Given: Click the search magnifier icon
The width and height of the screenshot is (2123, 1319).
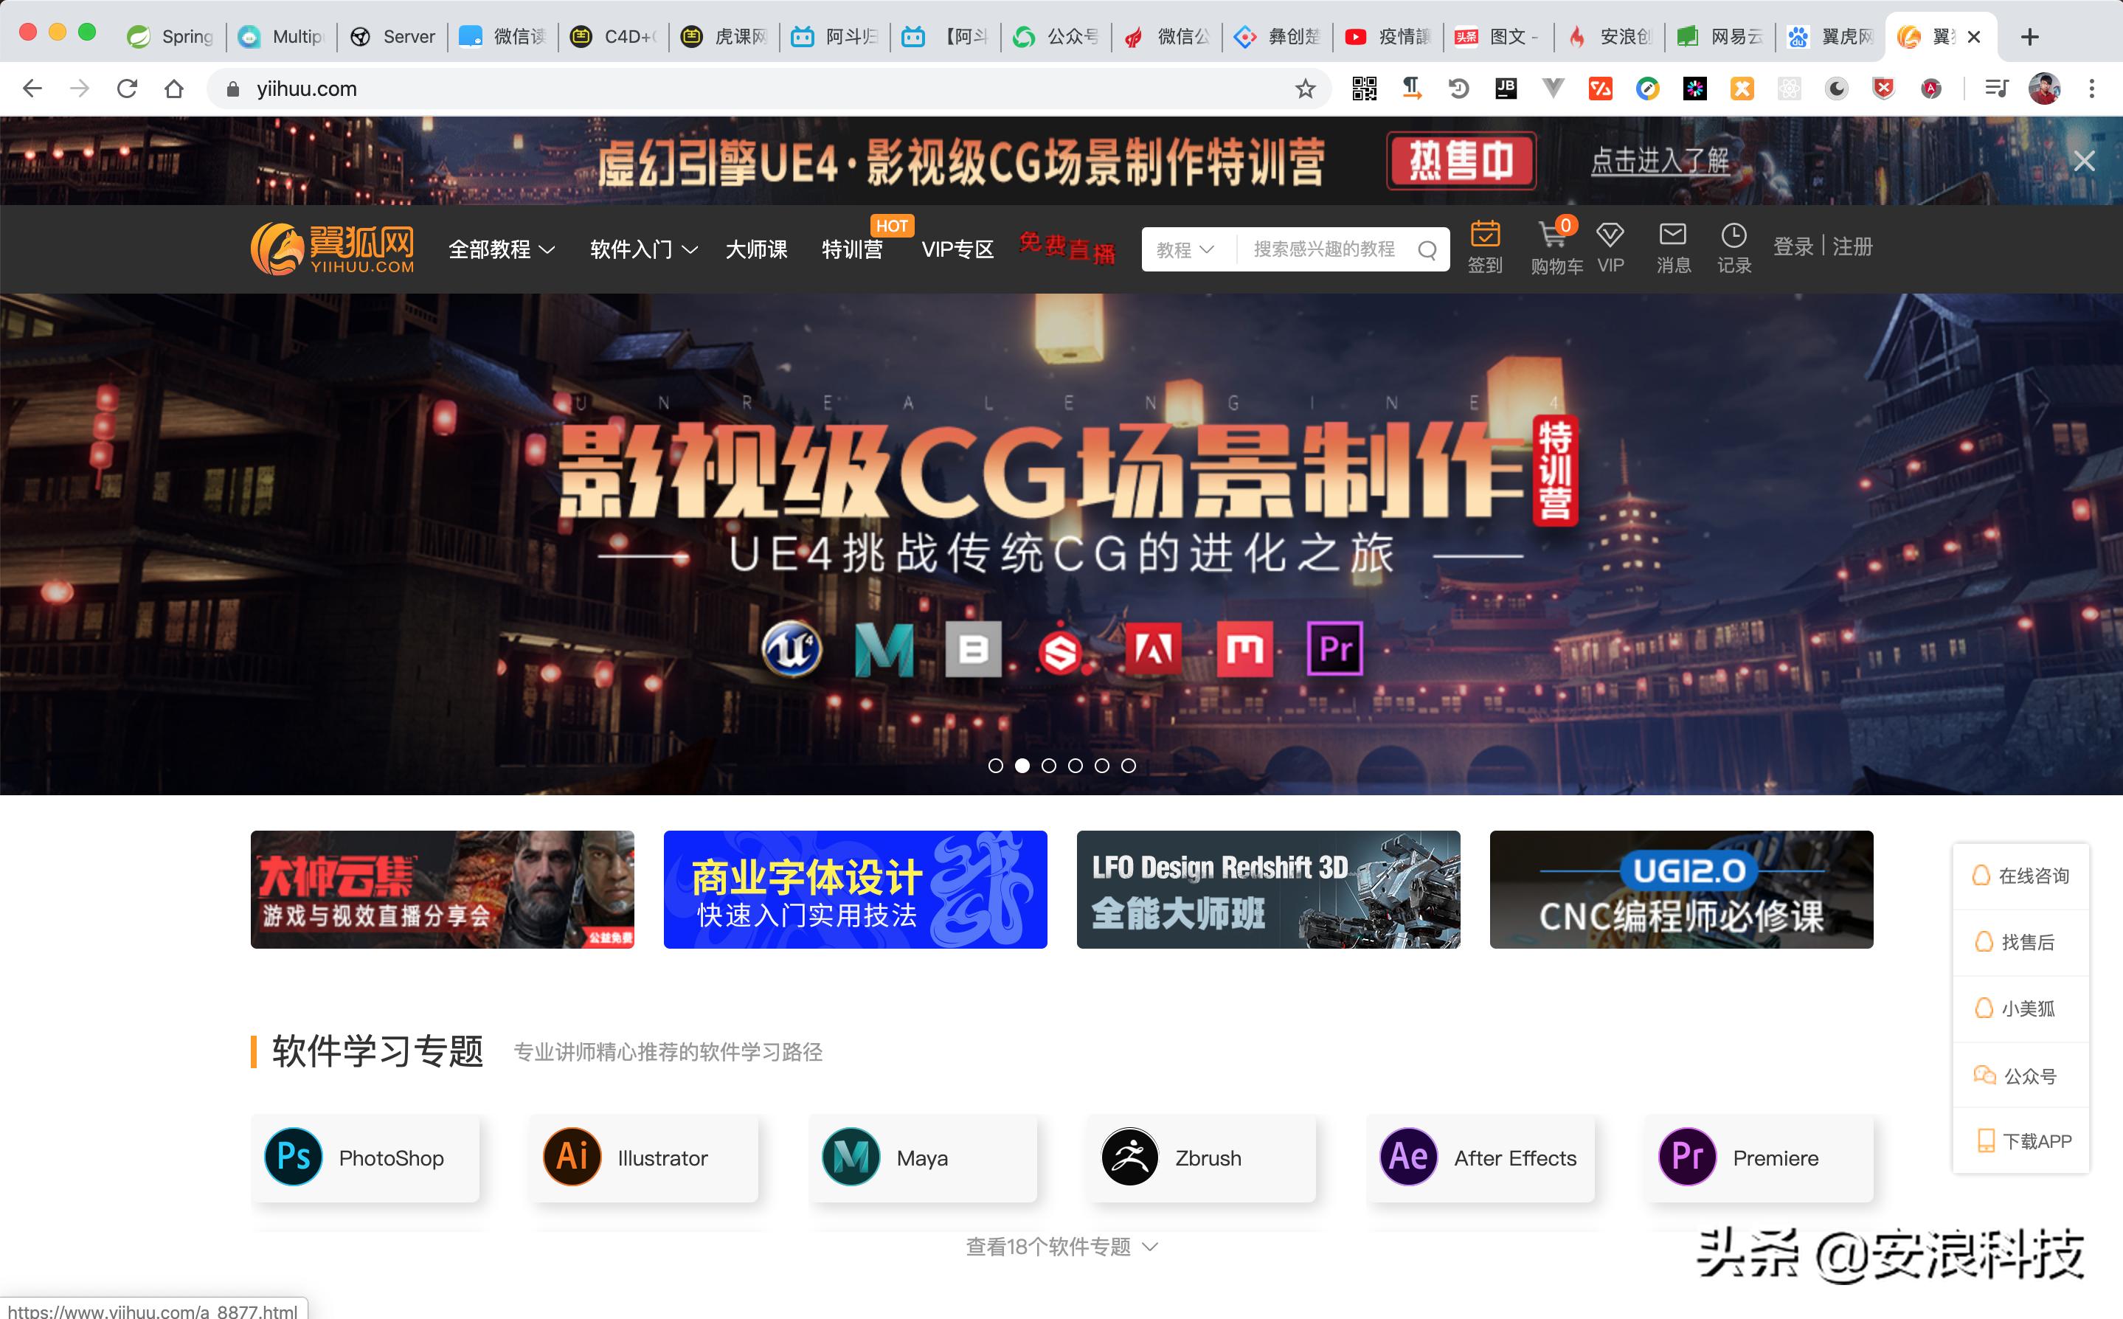Looking at the screenshot, I should [x=1428, y=249].
